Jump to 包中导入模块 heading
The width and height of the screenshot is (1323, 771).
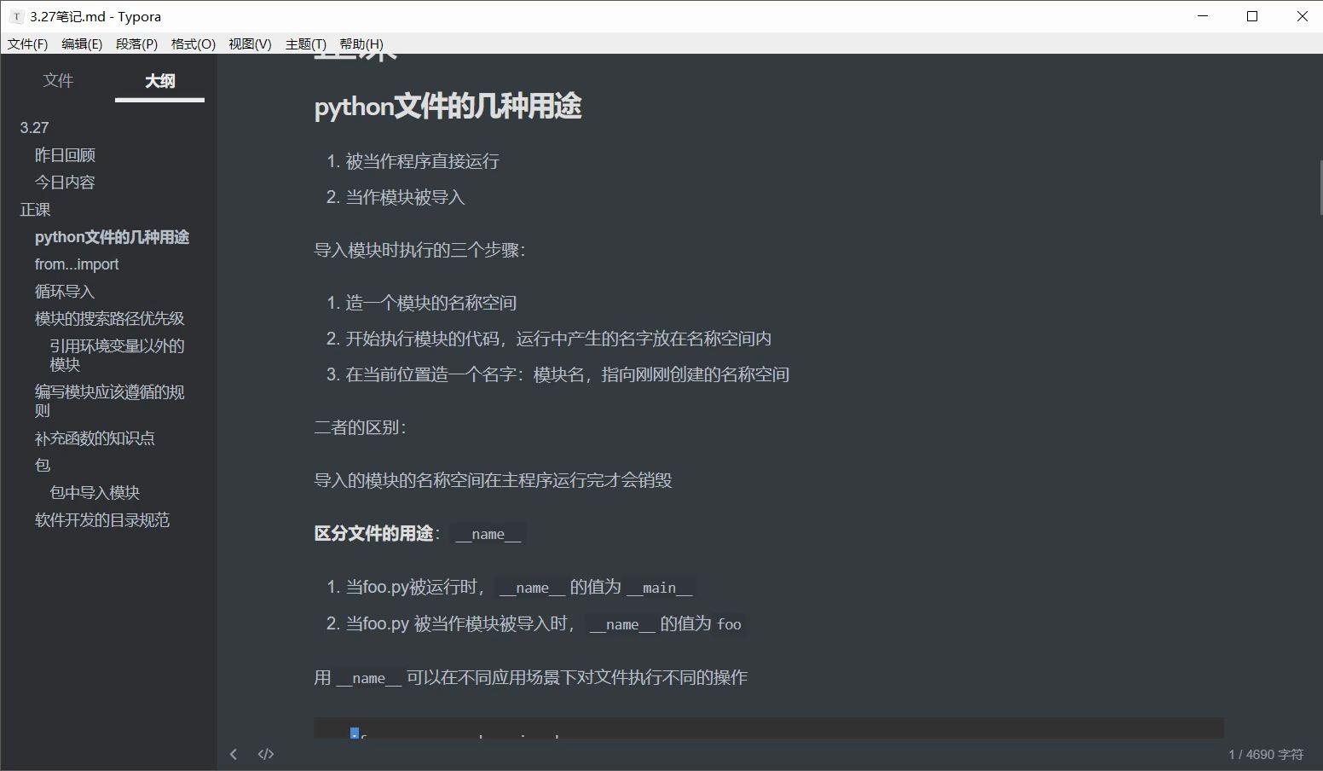coord(94,492)
